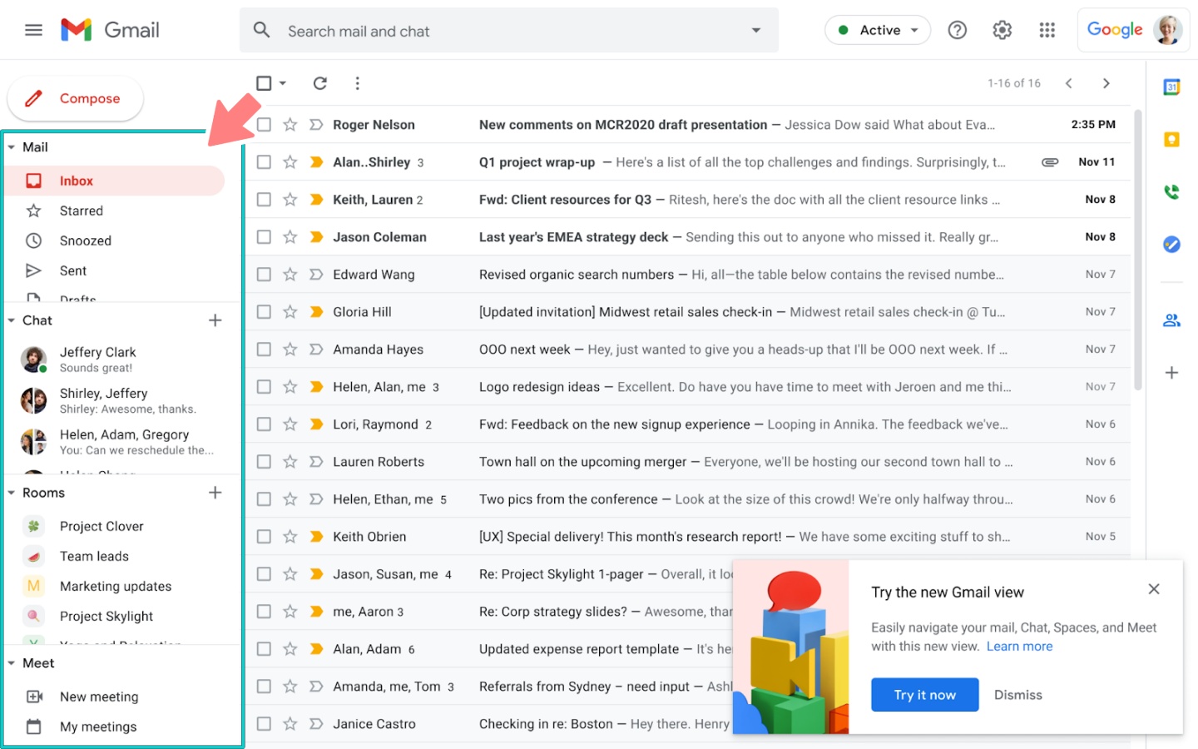Click the search magnifier icon
Screen dimensions: 1198x749
tap(262, 30)
